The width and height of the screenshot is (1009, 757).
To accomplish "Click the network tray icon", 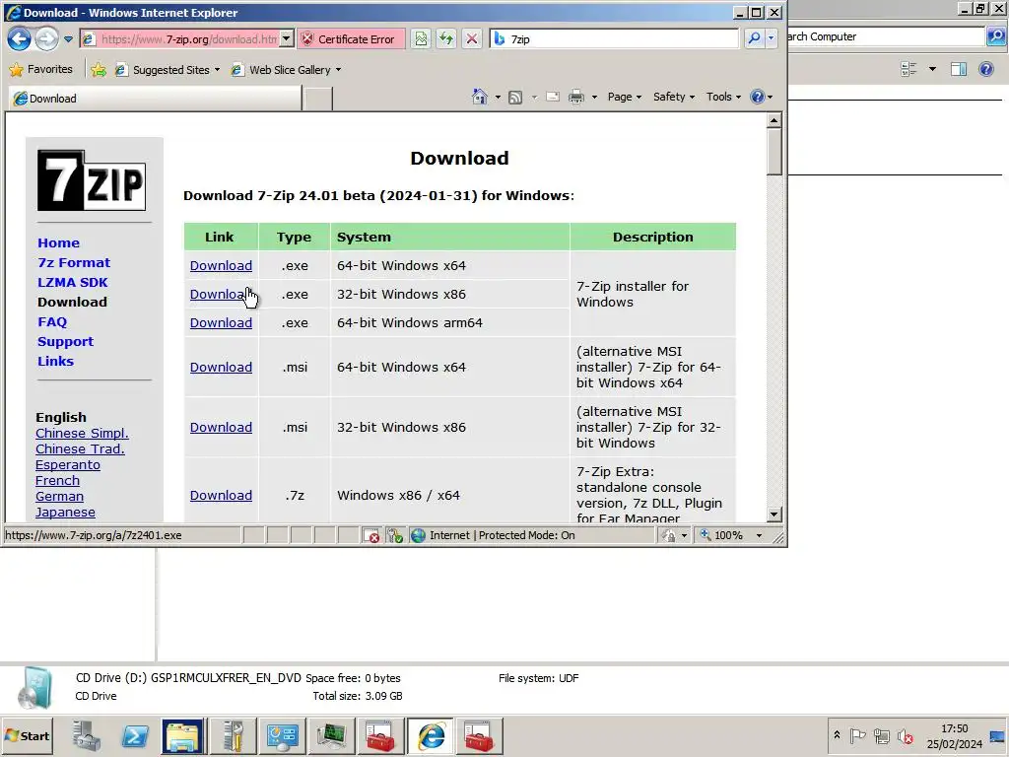I will pos(881,735).
